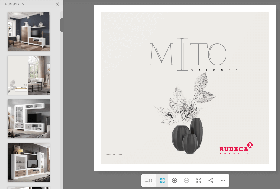Image resolution: width=280 pixels, height=189 pixels.
Task: Click the lower empty thumbnails scrollbar track
Action: pyautogui.click(x=62, y=121)
